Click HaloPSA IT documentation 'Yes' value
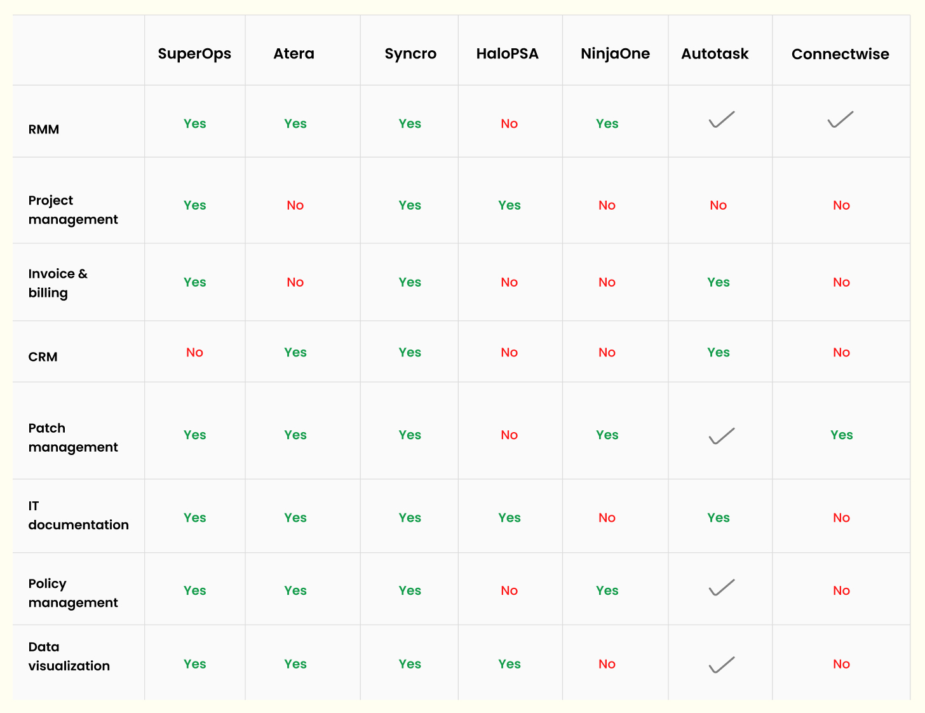This screenshot has height=713, width=925. click(x=509, y=518)
